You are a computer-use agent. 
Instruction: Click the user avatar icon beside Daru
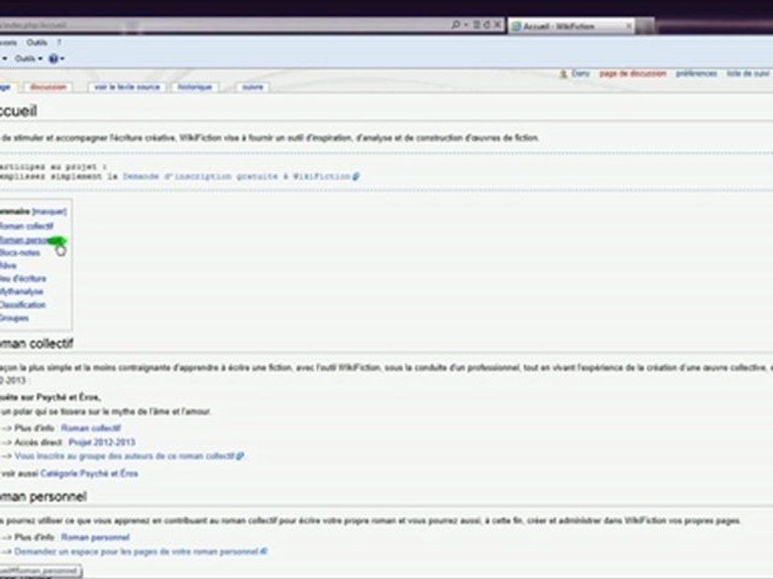pos(563,74)
